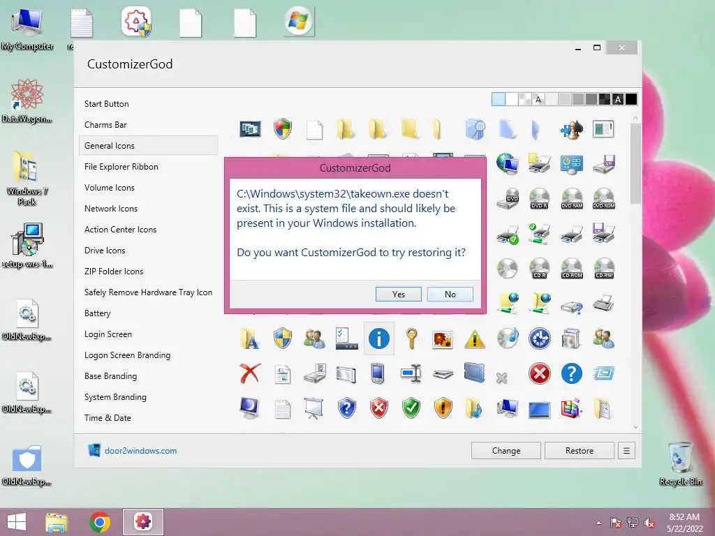The height and width of the screenshot is (536, 715).
Task: Select the mobile phone device icon
Action: (x=378, y=374)
